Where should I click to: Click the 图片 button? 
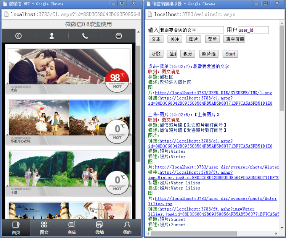click(193, 39)
